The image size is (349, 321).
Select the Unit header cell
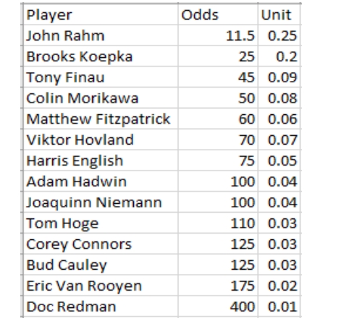tap(279, 14)
